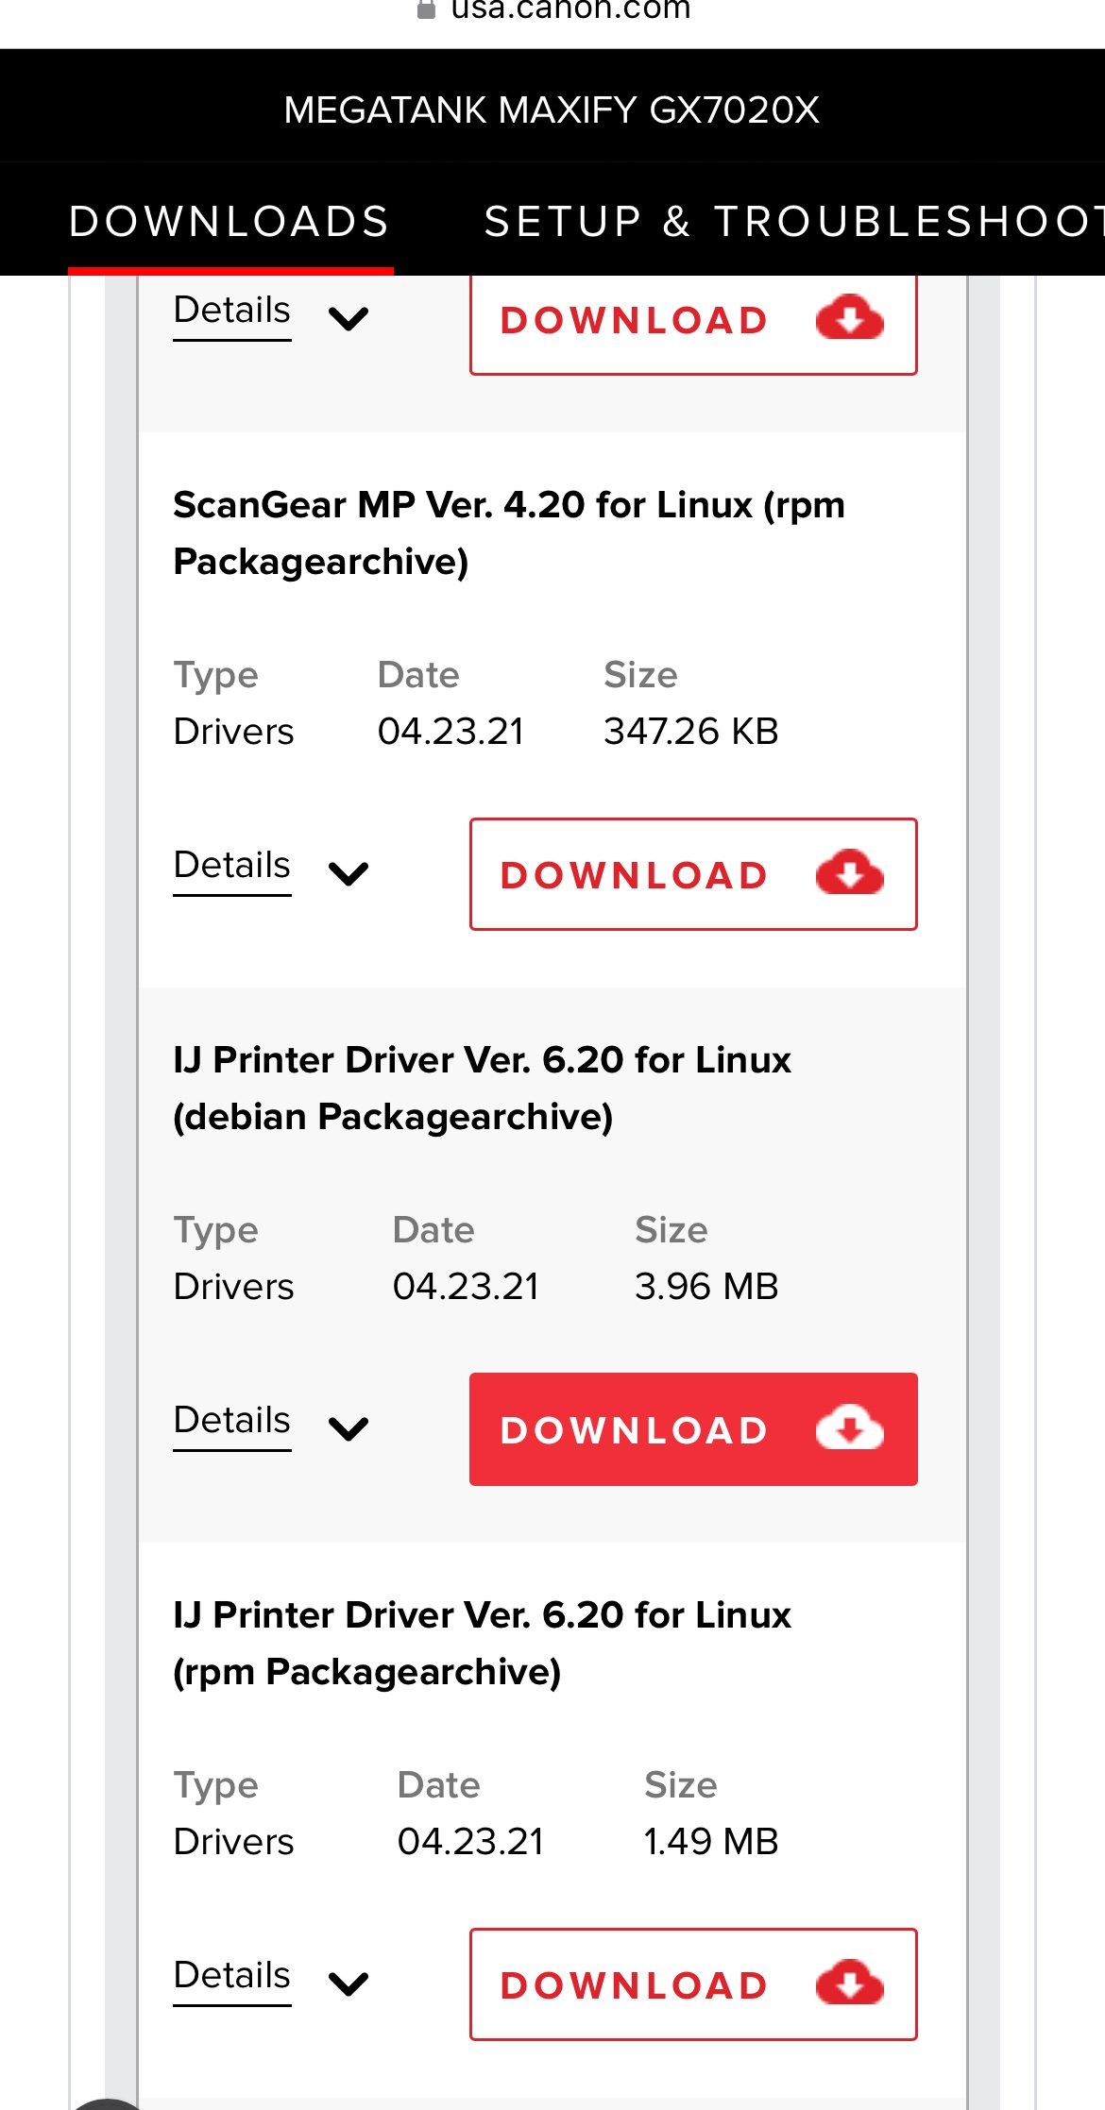1105x2110 pixels.
Task: Download IJ Printer Driver debian package
Action: pyautogui.click(x=693, y=1429)
